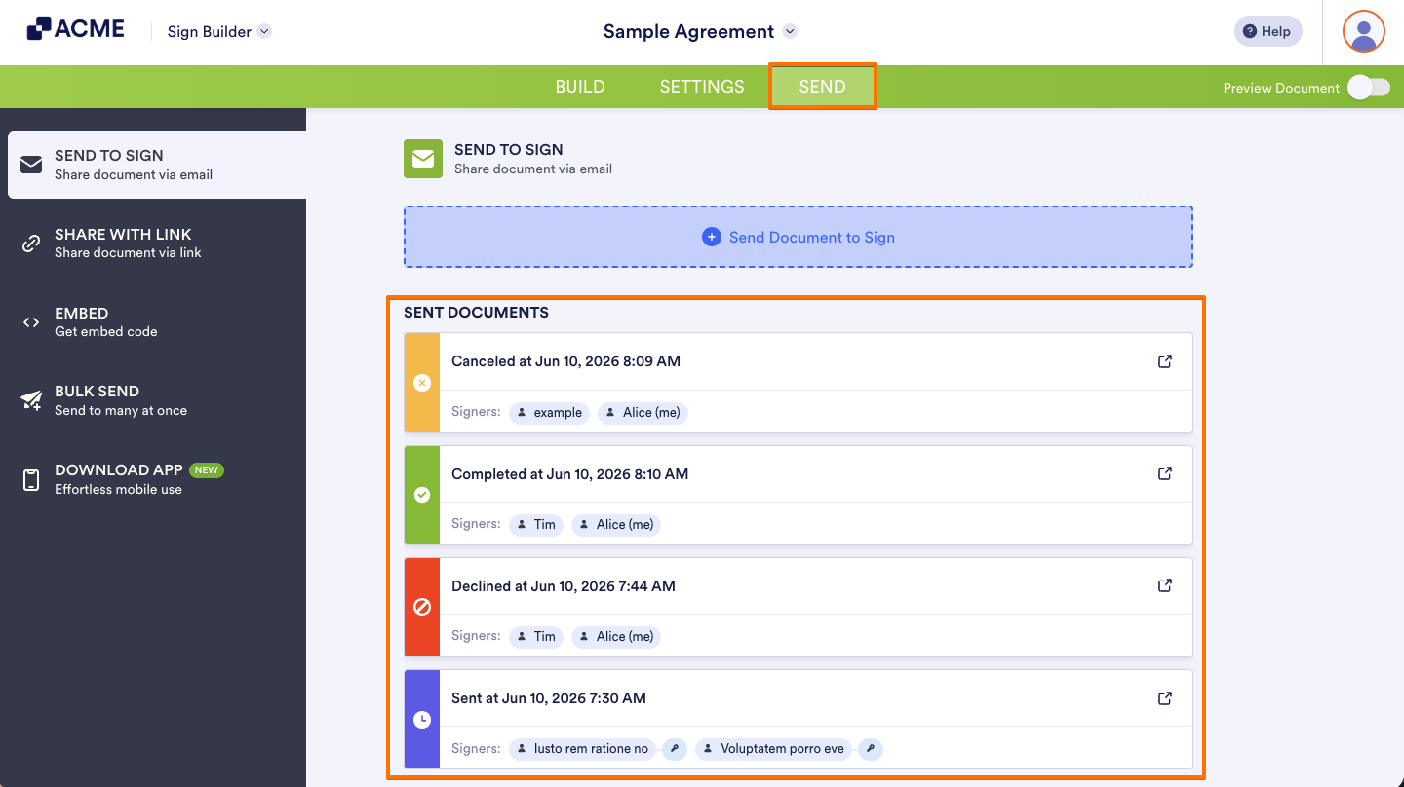Switch to the BUILD tab
Viewport: 1404px width, 787px height.
click(x=580, y=87)
